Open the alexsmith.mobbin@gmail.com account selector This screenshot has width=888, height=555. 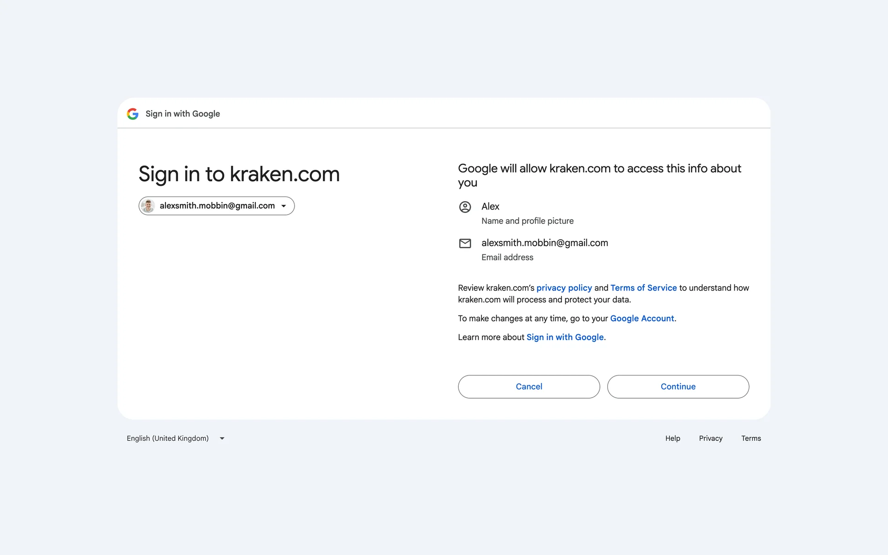[x=217, y=206]
